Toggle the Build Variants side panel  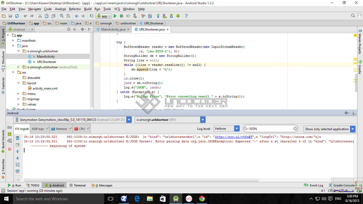click(x=3, y=141)
